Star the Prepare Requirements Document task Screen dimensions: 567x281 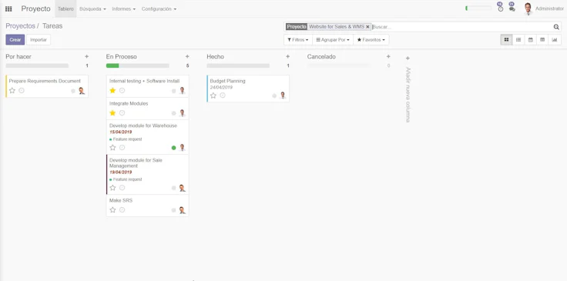12,91
